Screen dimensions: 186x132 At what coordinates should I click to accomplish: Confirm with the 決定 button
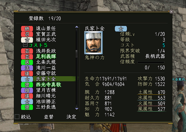71,117
